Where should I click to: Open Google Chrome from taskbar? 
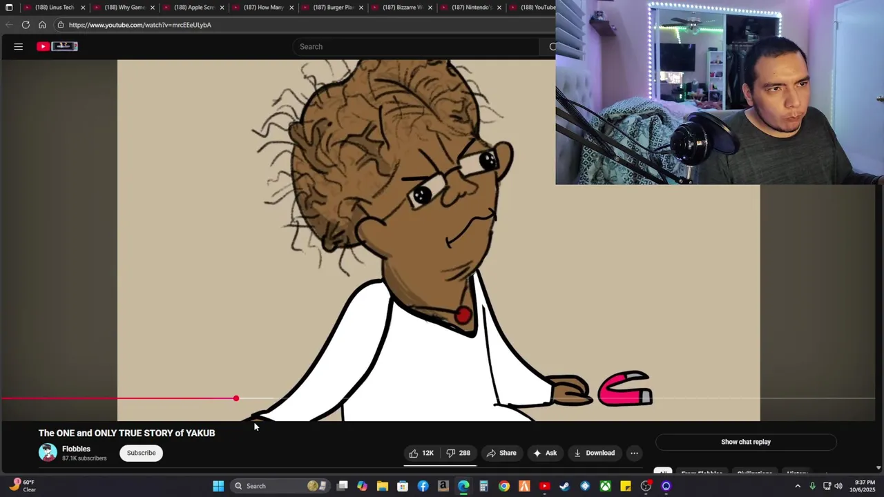pyautogui.click(x=504, y=486)
